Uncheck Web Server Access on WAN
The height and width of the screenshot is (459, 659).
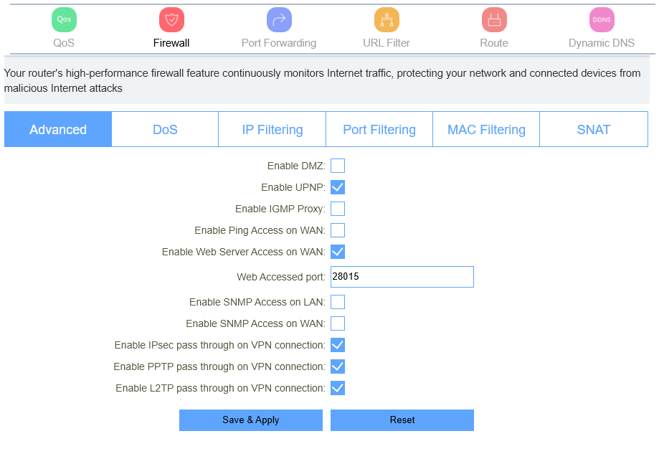pos(338,252)
